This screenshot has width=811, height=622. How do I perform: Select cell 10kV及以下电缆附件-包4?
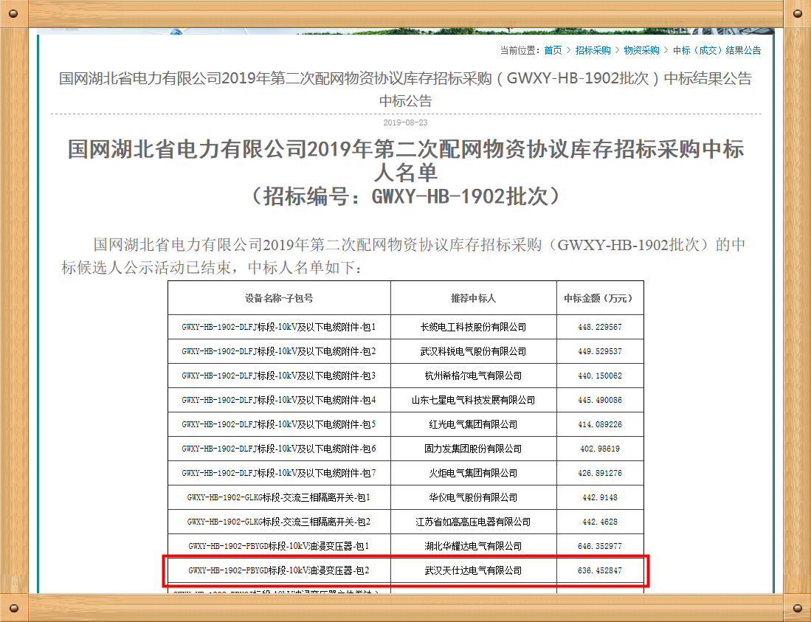click(x=279, y=400)
